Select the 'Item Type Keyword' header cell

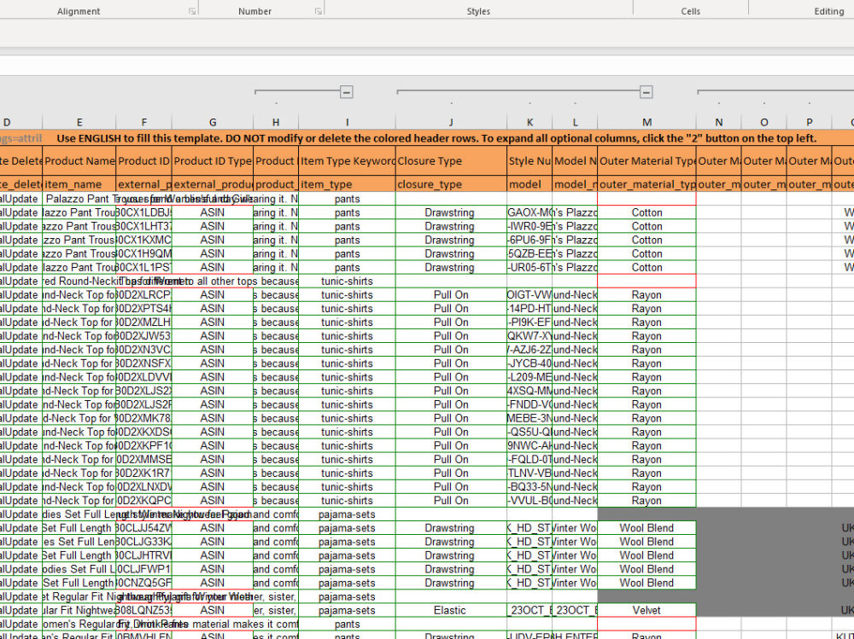coord(347,160)
